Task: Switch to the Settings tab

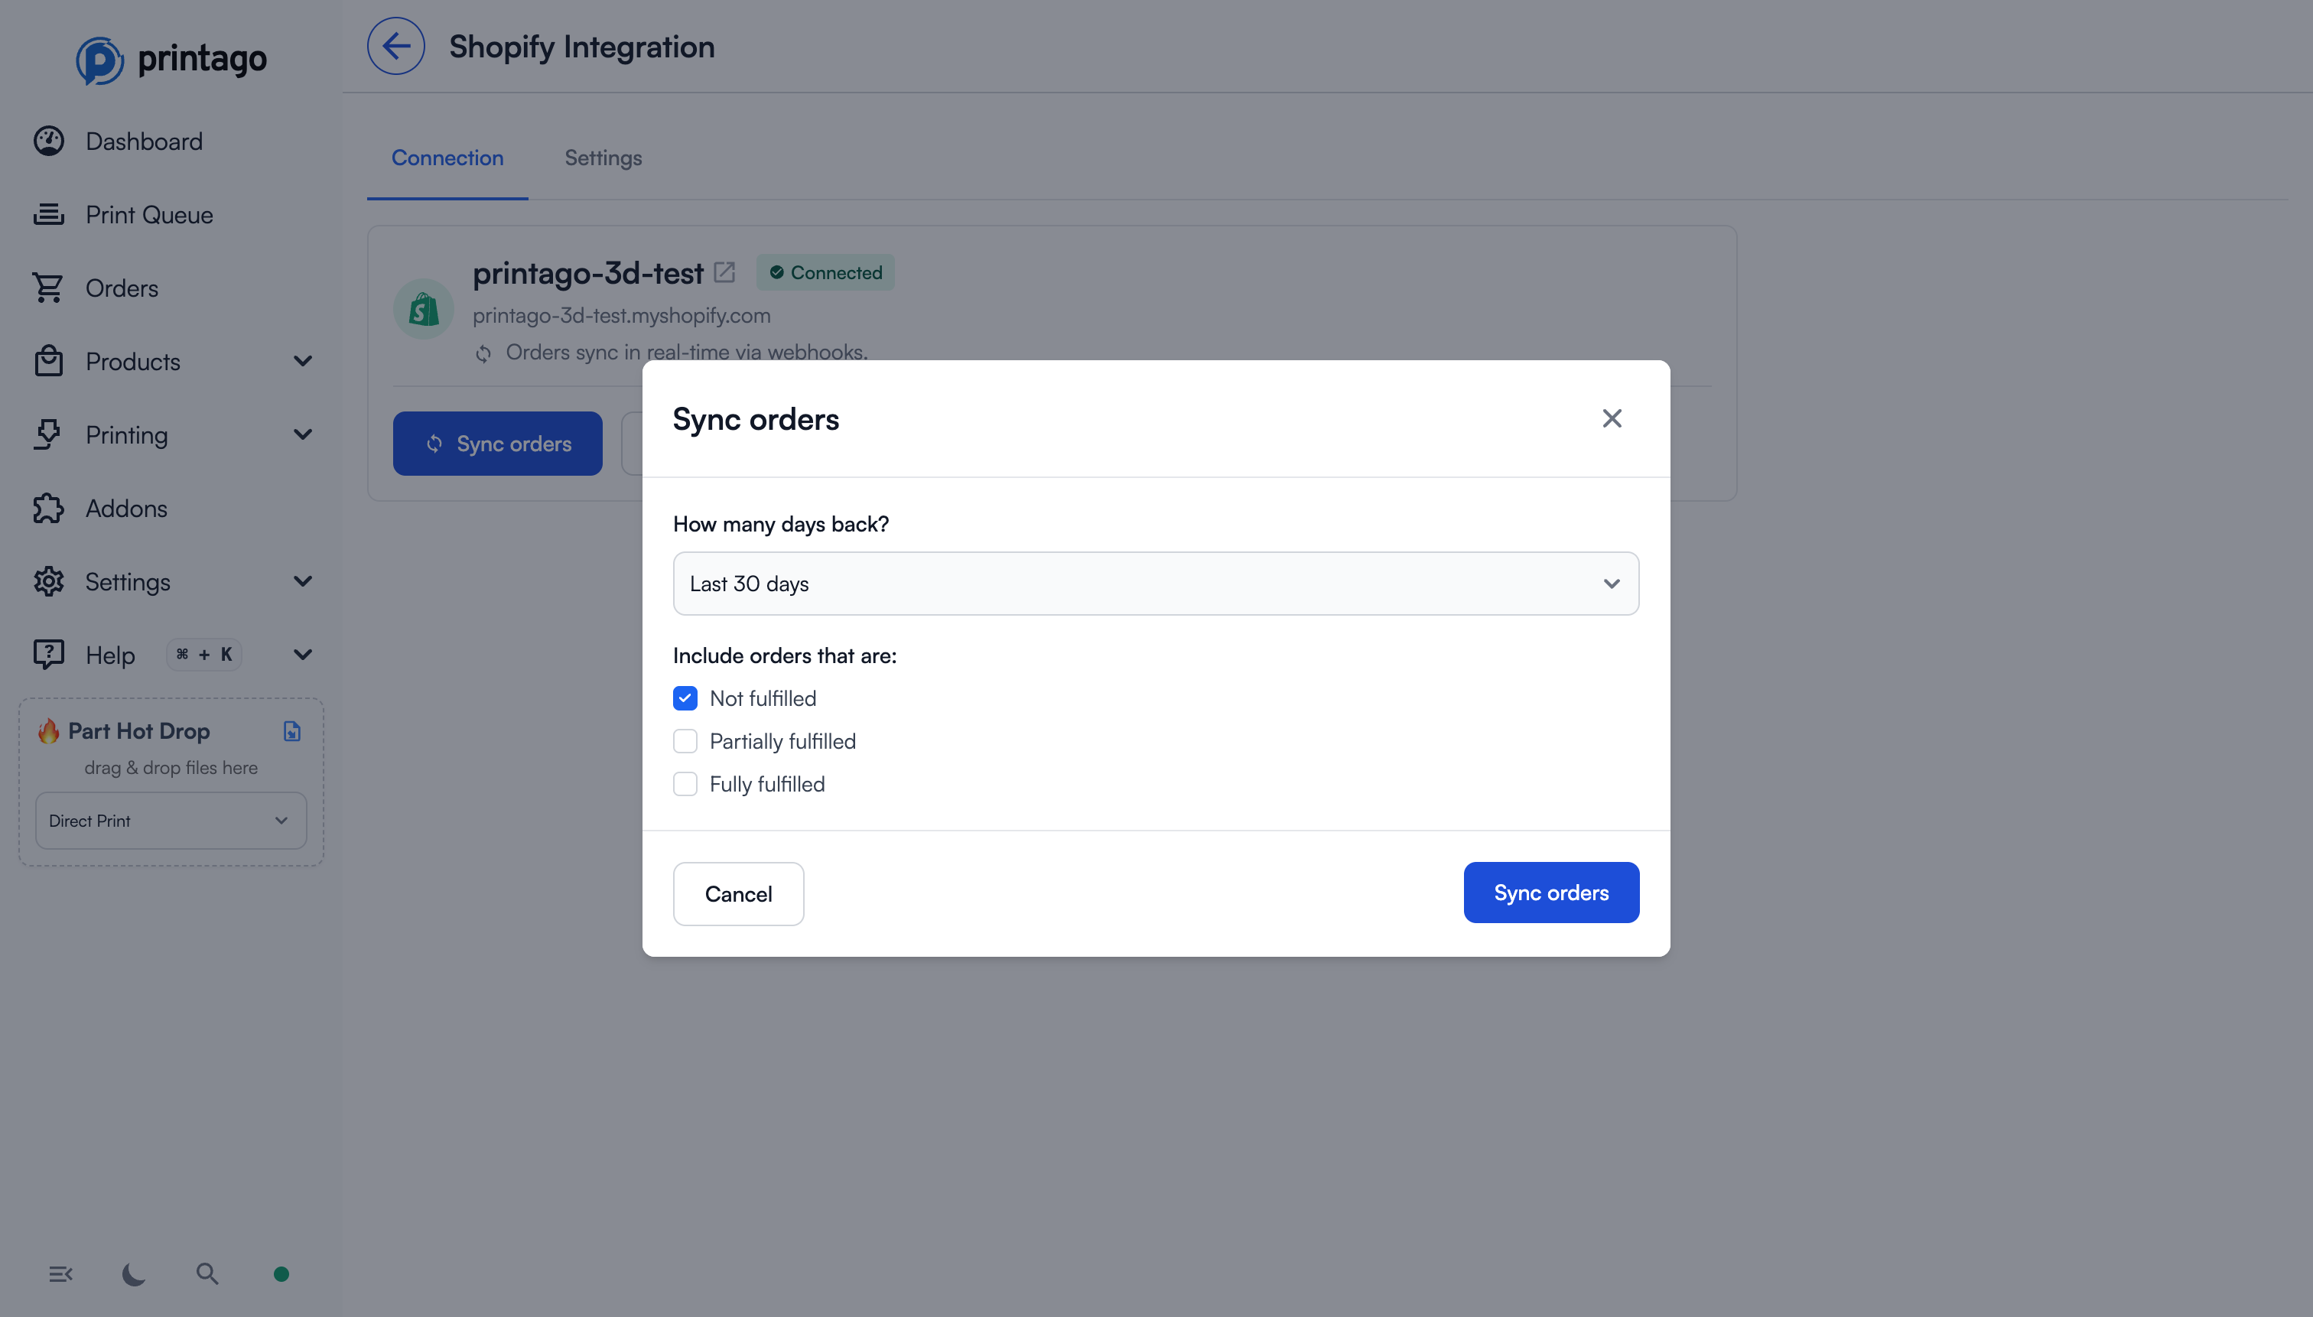Action: (603, 158)
